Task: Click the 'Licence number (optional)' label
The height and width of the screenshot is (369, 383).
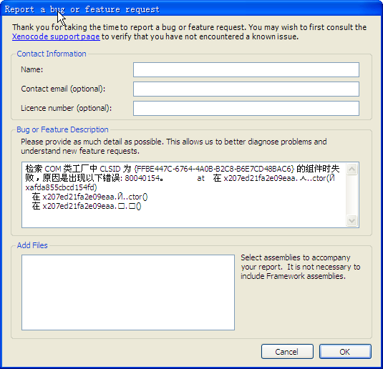Action: pyautogui.click(x=66, y=108)
